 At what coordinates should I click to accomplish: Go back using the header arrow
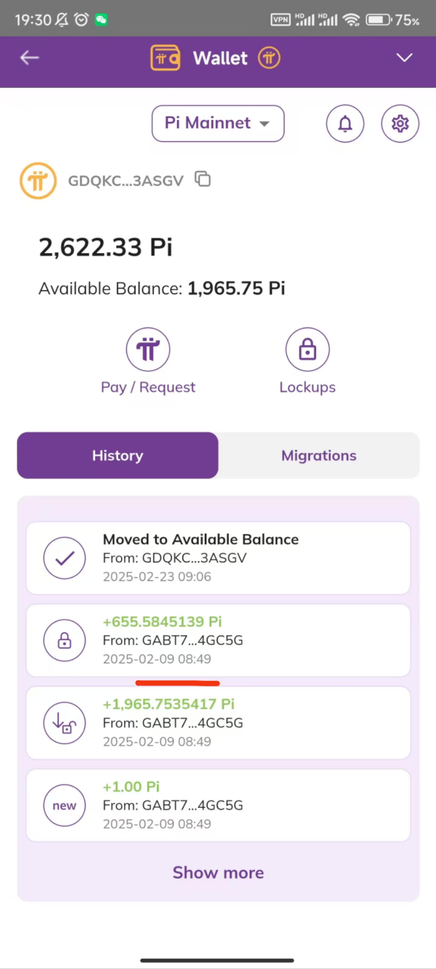(x=29, y=58)
